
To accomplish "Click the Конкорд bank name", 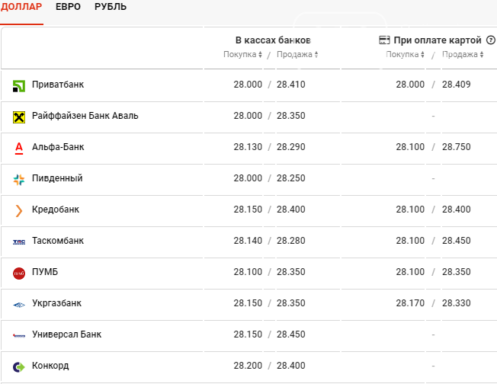I will [x=50, y=366].
